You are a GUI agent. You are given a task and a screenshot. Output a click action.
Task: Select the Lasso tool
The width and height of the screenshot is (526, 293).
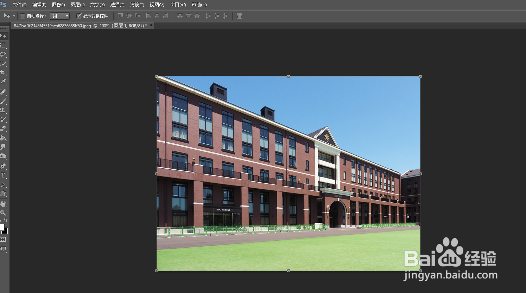click(x=3, y=54)
